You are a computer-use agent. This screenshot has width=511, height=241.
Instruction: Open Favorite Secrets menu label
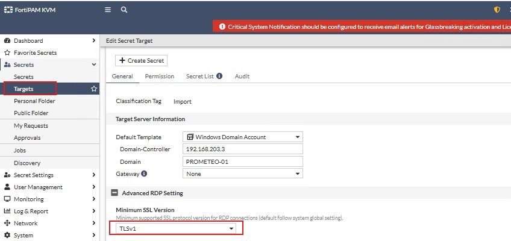pyautogui.click(x=35, y=53)
